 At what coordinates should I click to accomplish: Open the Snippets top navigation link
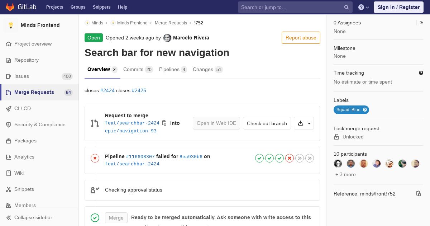101,7
